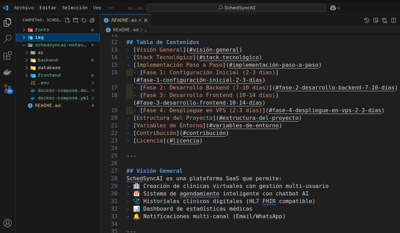Click line number 27 in the gutter
The width and height of the screenshot is (400, 233).
coord(114,171)
